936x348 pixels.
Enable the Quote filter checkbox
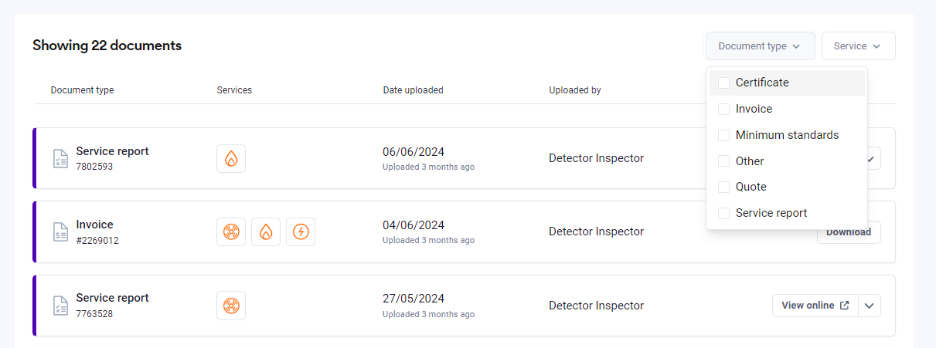tap(724, 187)
